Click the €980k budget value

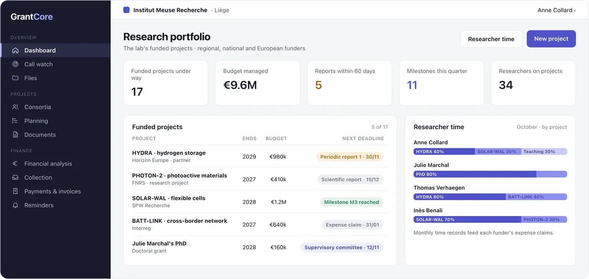[278, 157]
